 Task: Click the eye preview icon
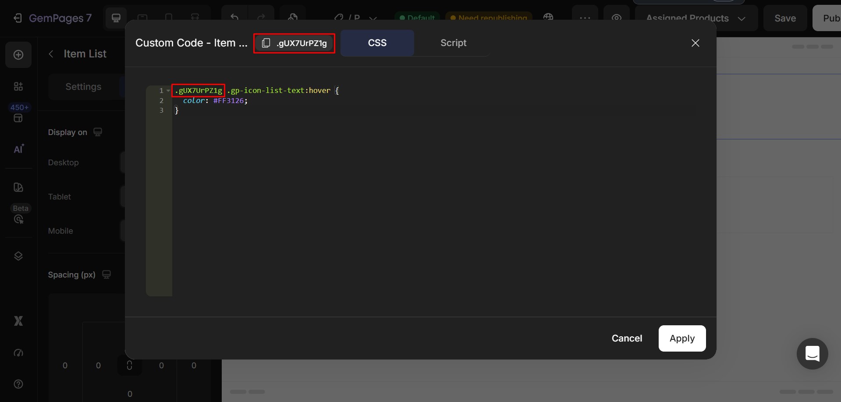(617, 18)
